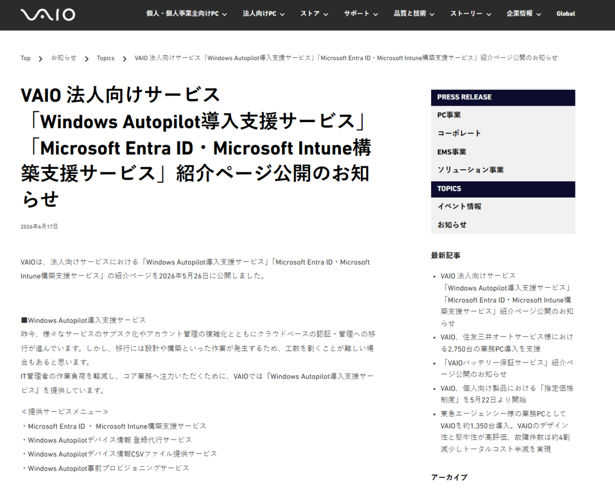Open the ストーリー menu
The image size is (615, 488).
tap(470, 14)
